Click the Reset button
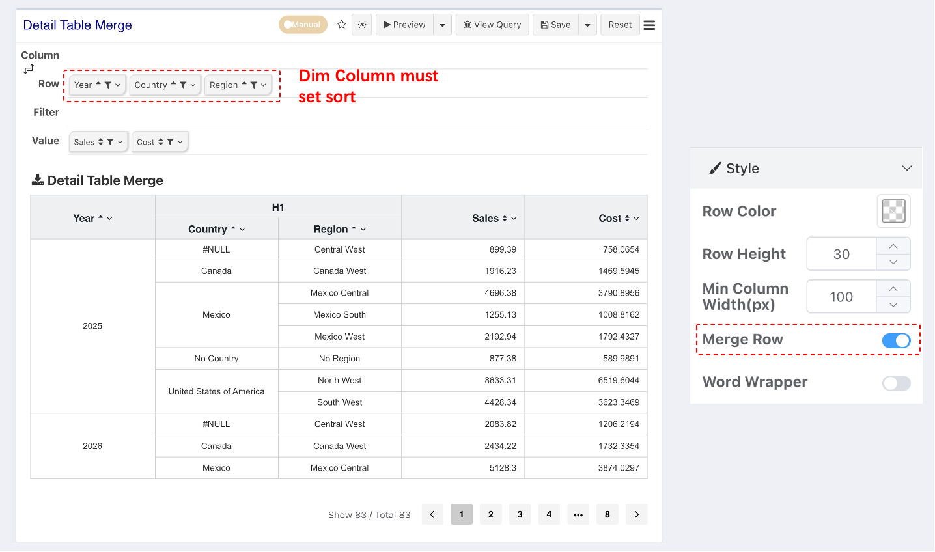Image resolution: width=935 pixels, height=552 pixels. coord(620,25)
